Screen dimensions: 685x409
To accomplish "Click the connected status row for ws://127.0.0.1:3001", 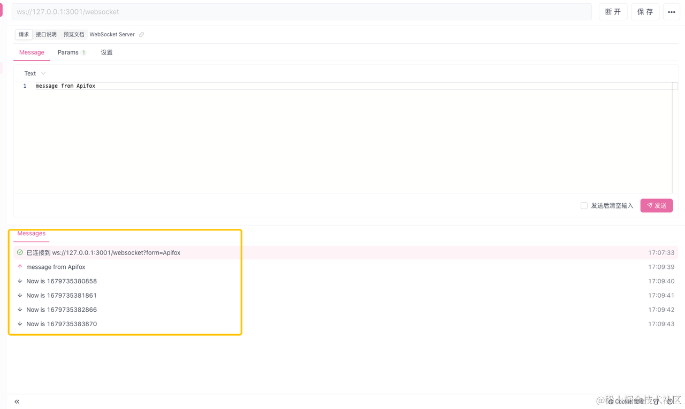I will point(346,252).
